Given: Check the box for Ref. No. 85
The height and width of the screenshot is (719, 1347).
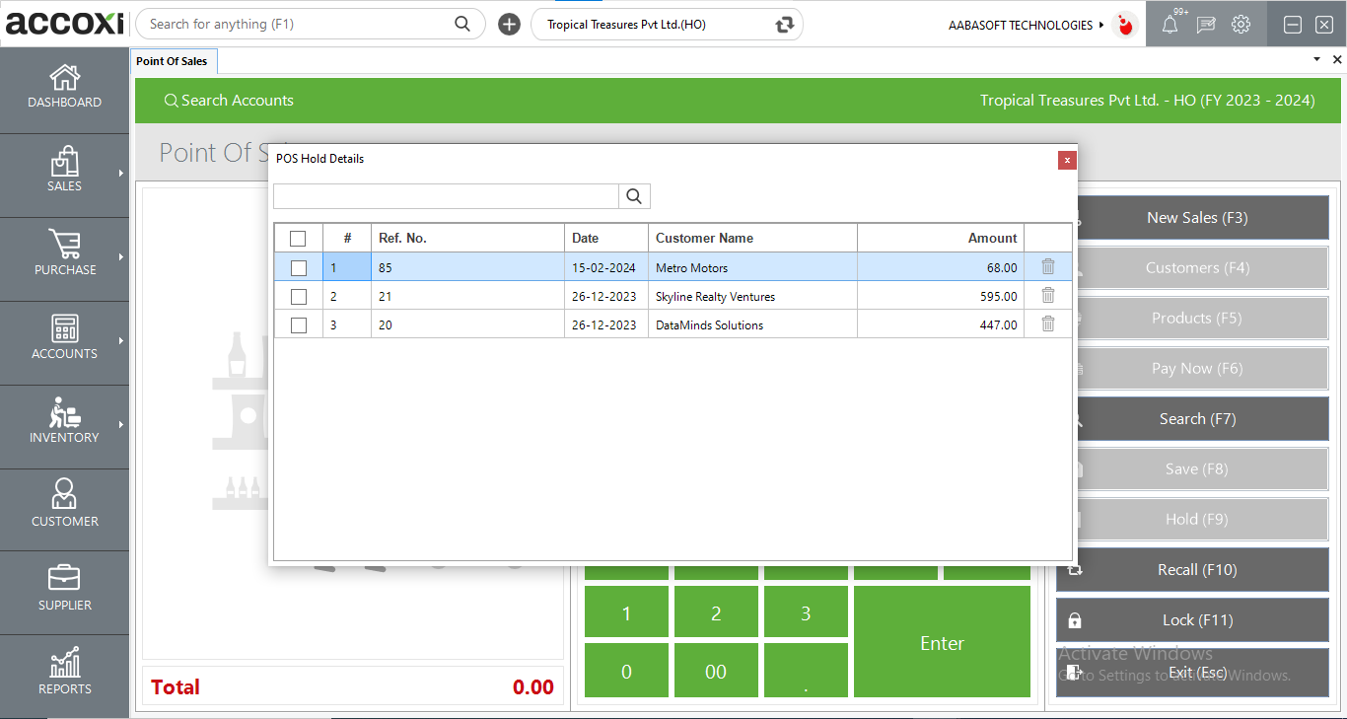Looking at the screenshot, I should 299,267.
